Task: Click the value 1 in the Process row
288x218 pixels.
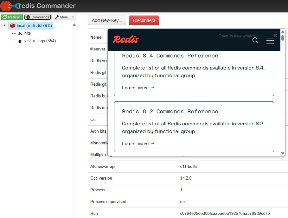Action: coord(181,190)
